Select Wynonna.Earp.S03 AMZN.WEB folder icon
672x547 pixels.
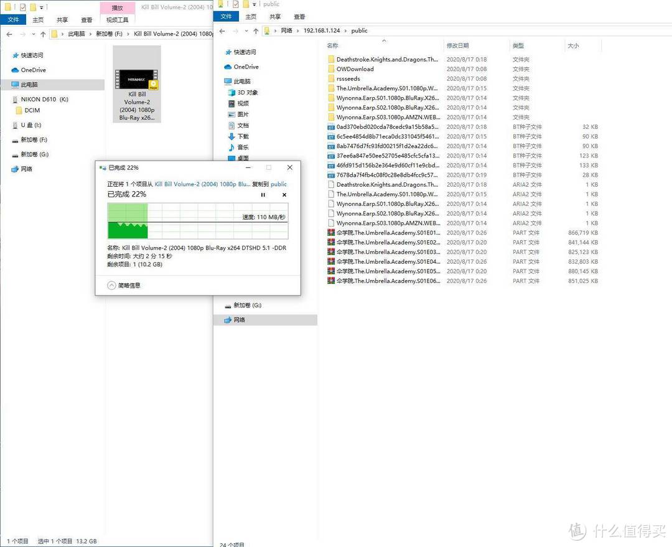[x=331, y=118]
